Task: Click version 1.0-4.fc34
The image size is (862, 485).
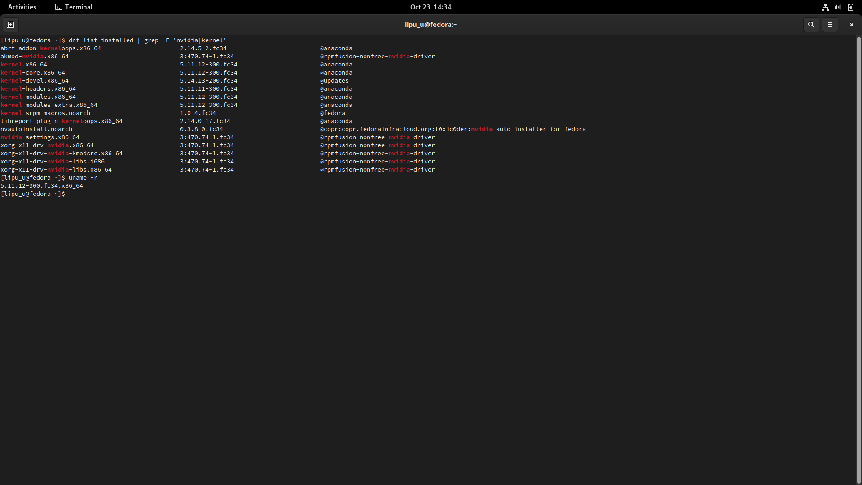Action: pos(198,113)
